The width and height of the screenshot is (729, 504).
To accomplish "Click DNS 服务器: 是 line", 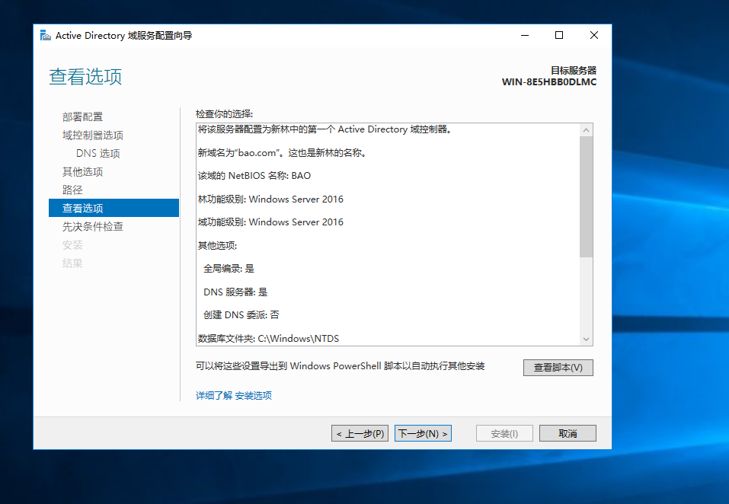I will click(x=235, y=292).
